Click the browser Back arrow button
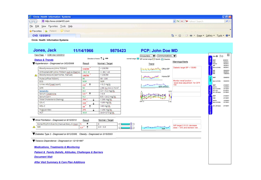The width and height of the screenshot is (261, 180). click(31, 22)
